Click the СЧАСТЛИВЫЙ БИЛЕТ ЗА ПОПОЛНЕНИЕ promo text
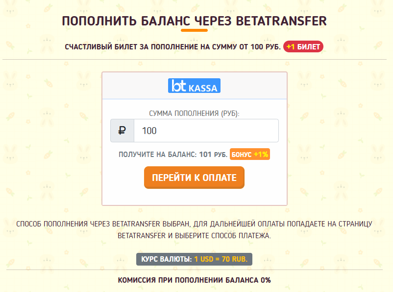The height and width of the screenshot is (292, 393). coord(172,47)
